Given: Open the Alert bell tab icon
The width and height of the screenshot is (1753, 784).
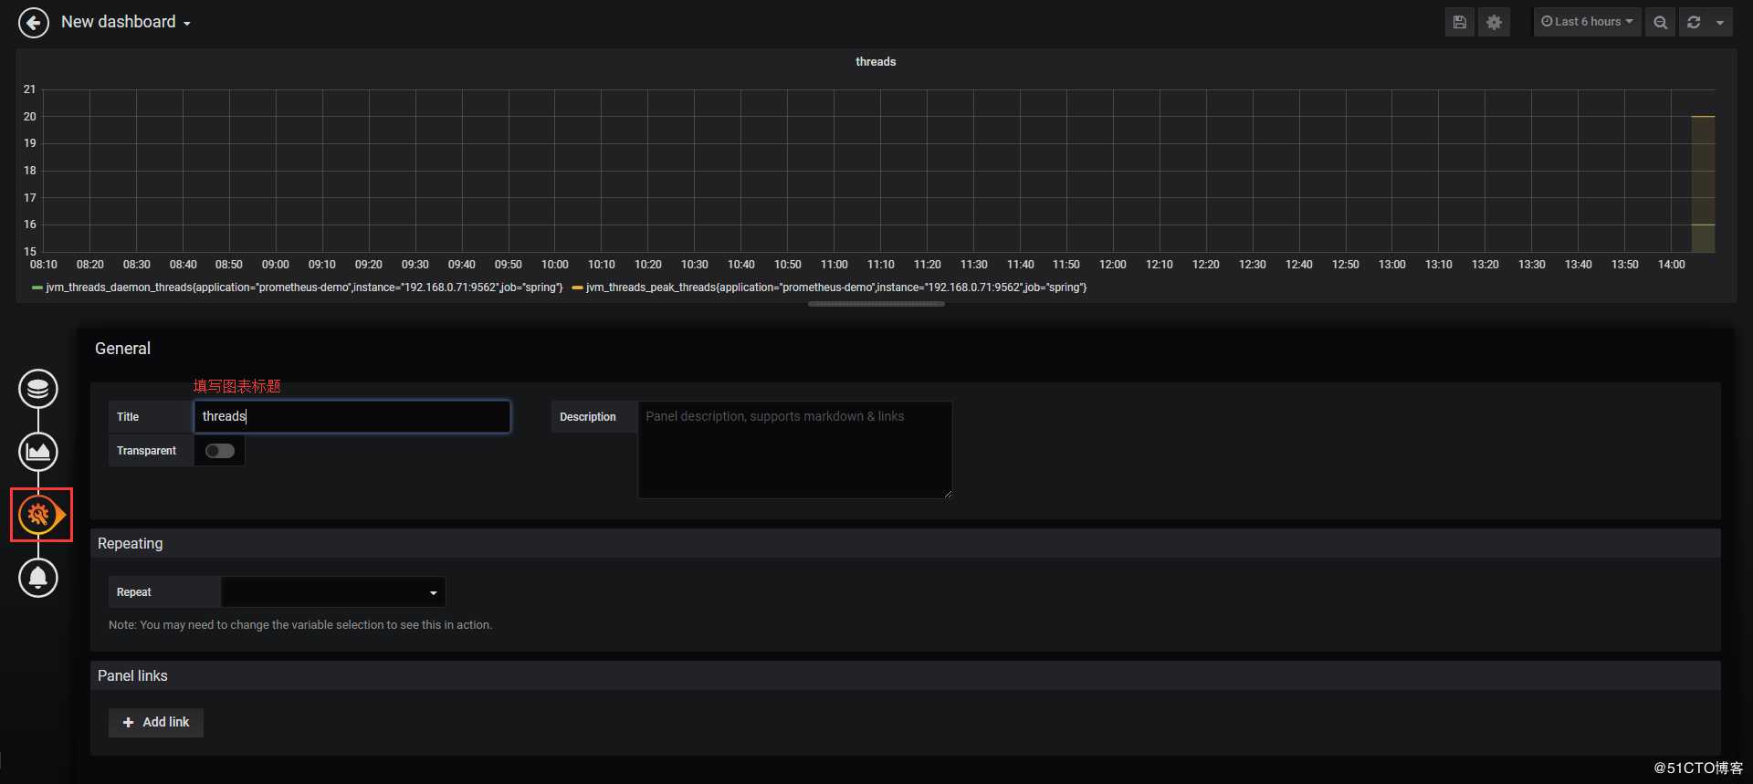Looking at the screenshot, I should (38, 578).
